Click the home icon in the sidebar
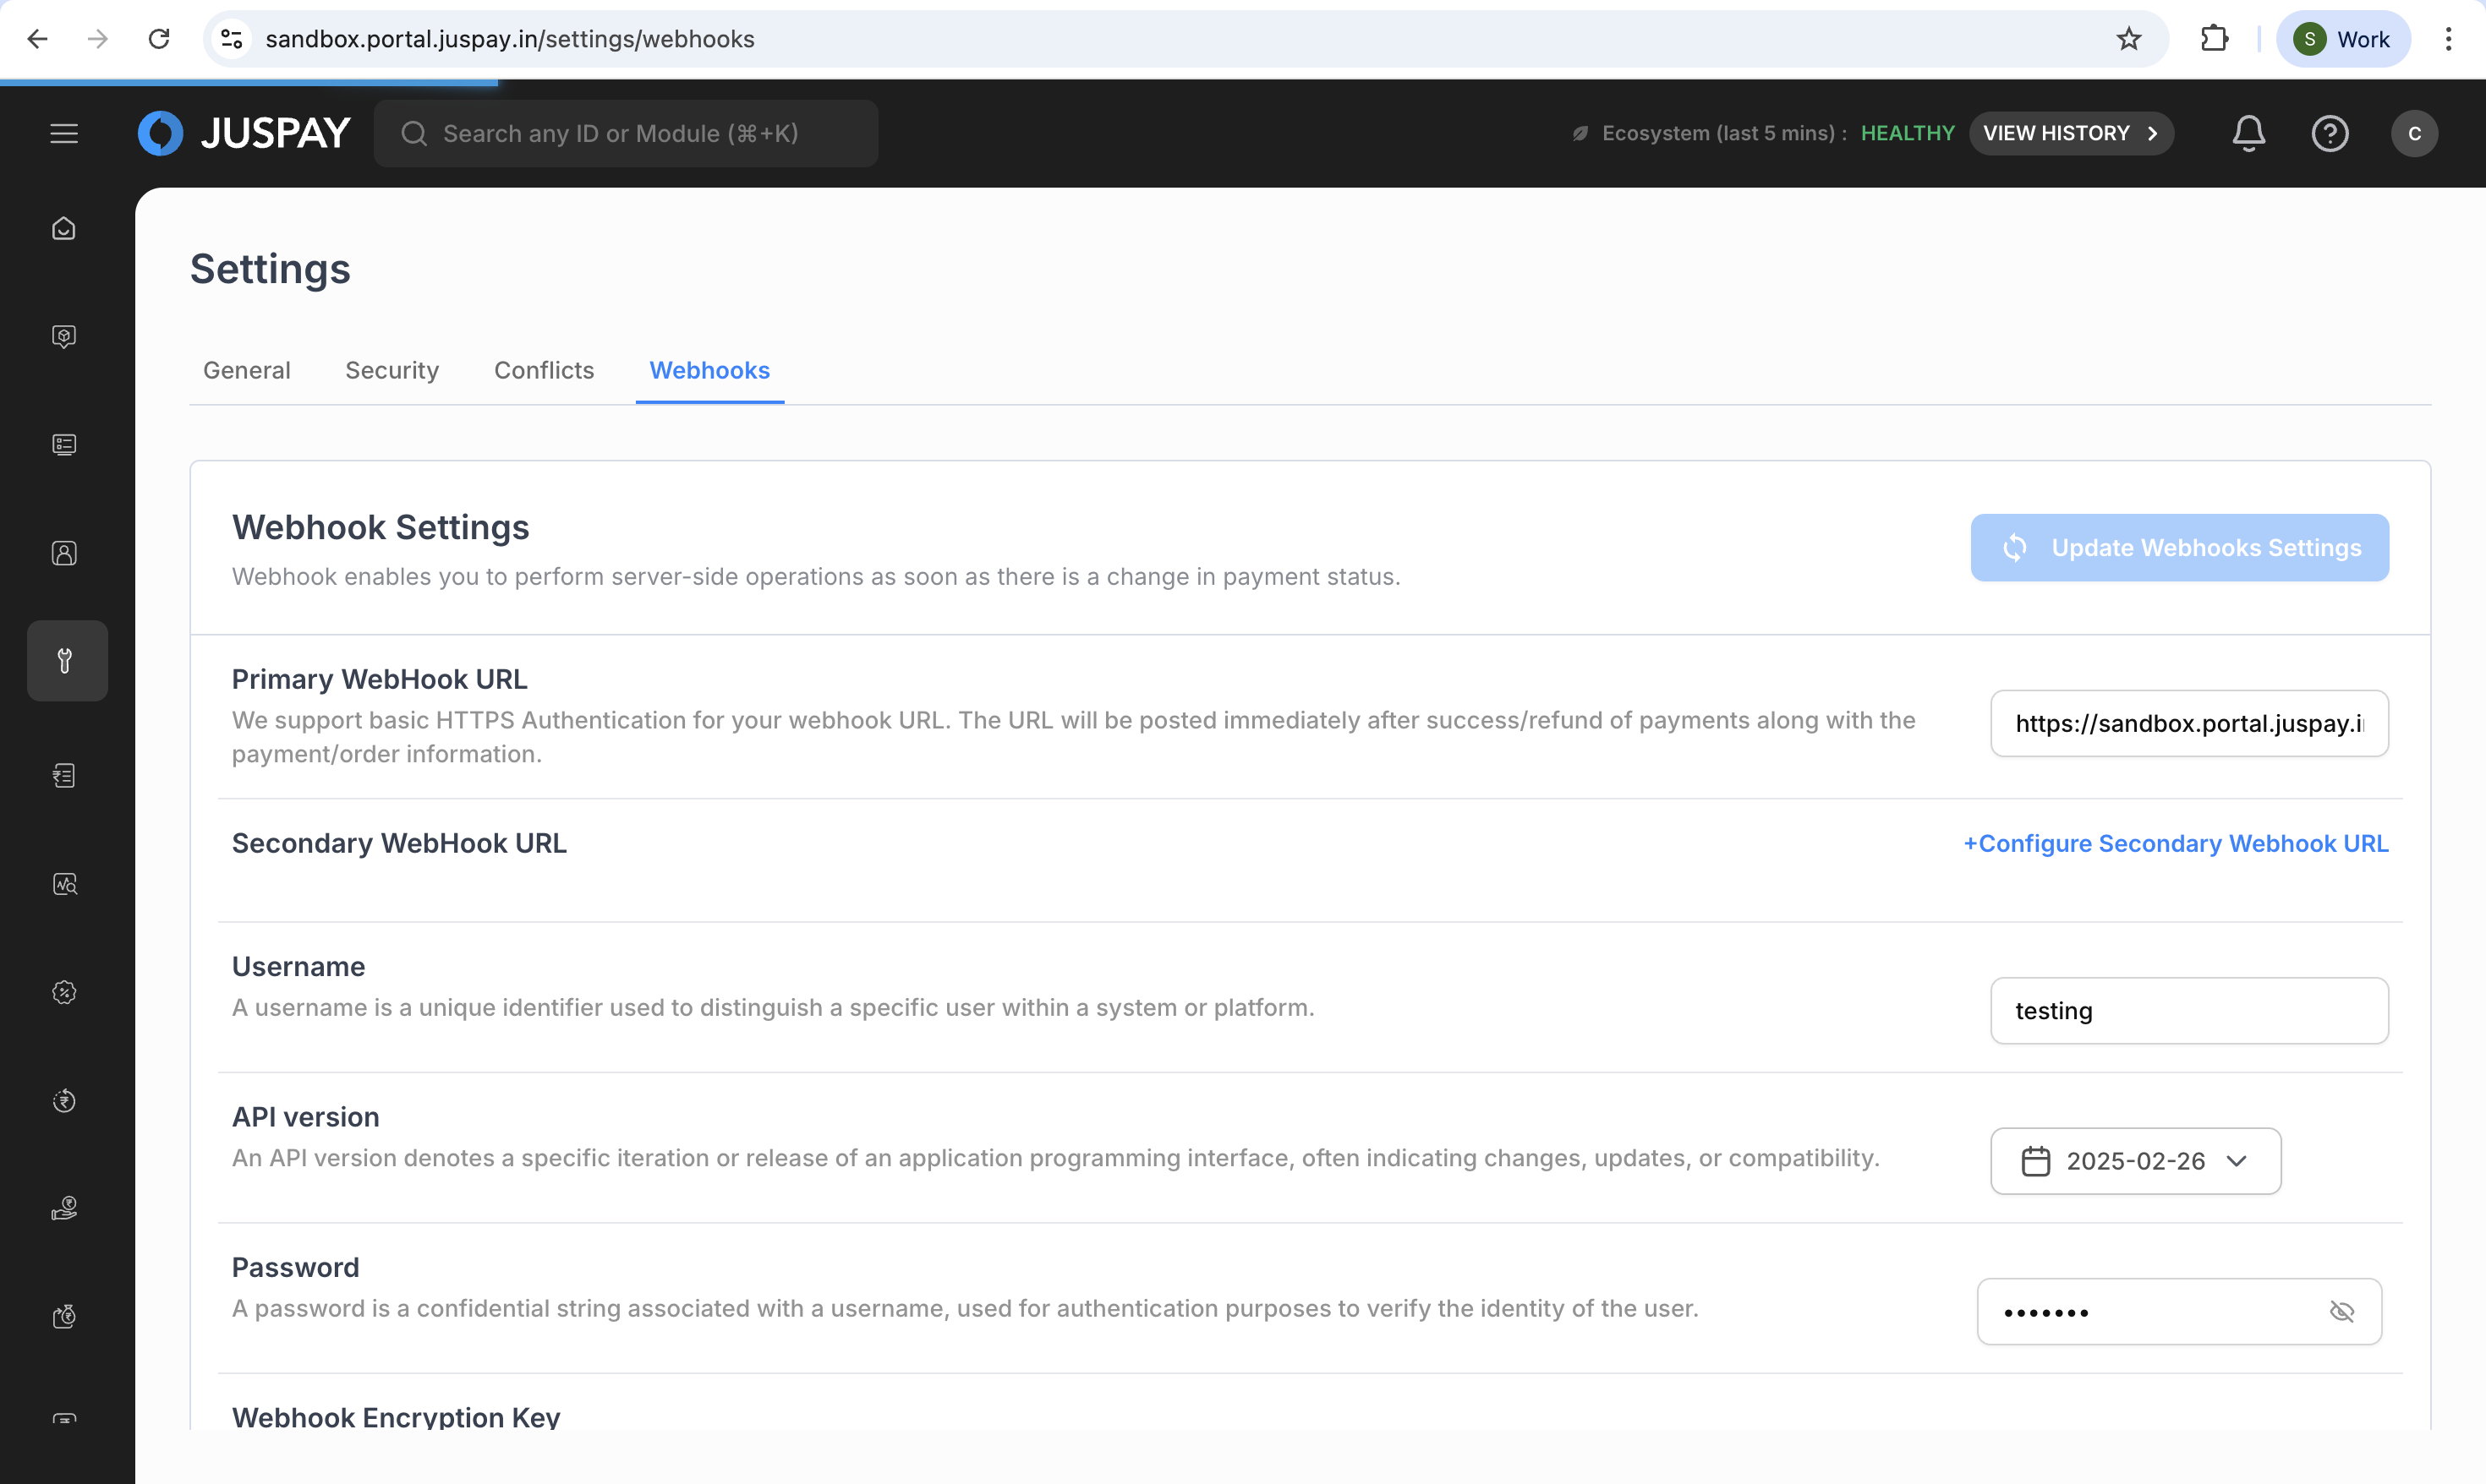This screenshot has height=1484, width=2486. click(x=64, y=229)
